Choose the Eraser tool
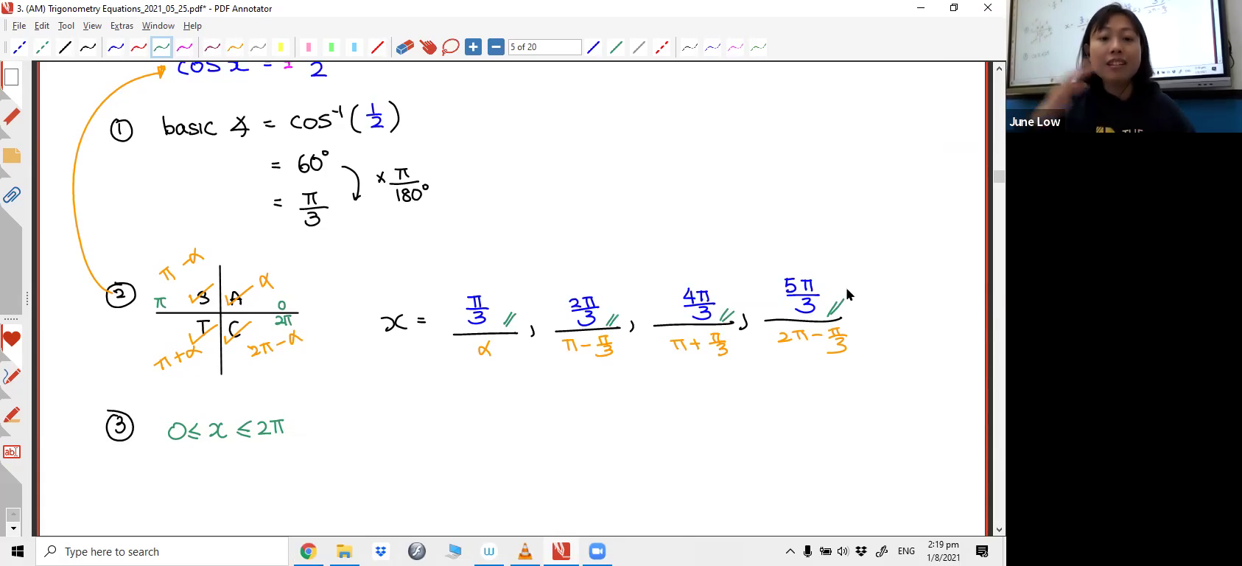Viewport: 1242px width, 566px height. [x=405, y=47]
